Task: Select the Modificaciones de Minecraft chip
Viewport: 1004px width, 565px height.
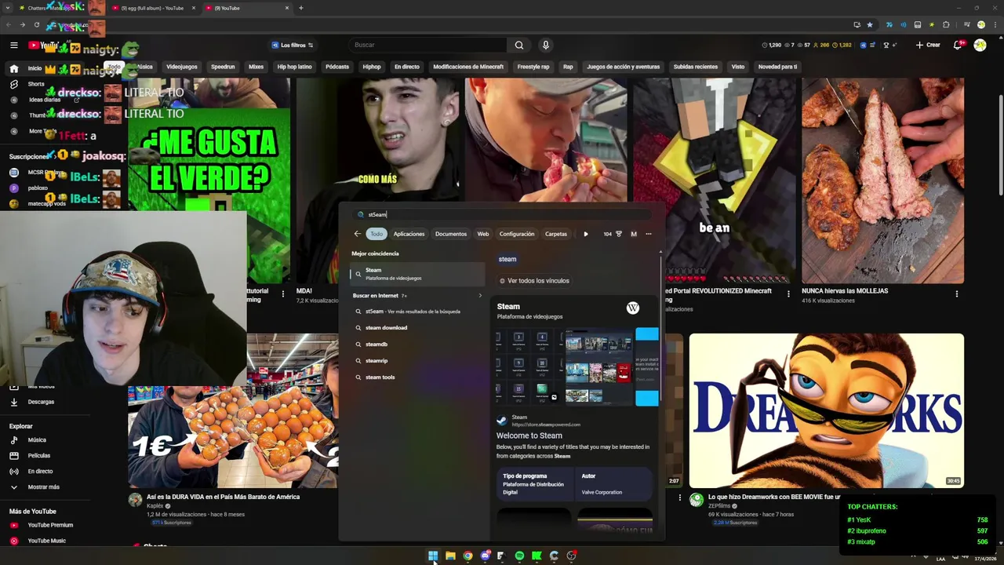Action: [468, 67]
